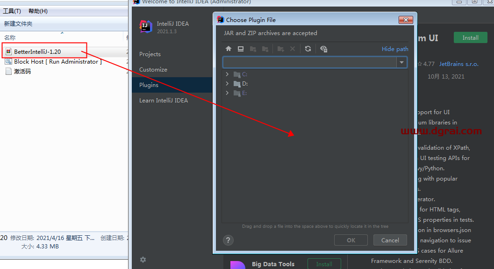This screenshot has height=269, width=494.
Task: Click 激活码 text file icon
Action: pyautogui.click(x=8, y=71)
